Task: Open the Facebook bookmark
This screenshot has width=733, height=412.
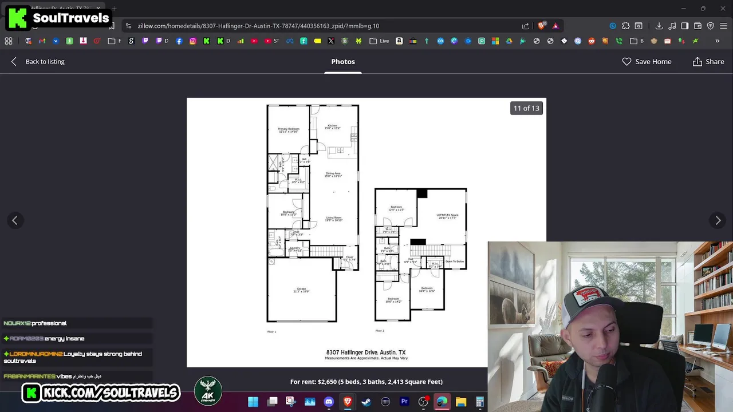Action: pyautogui.click(x=179, y=41)
